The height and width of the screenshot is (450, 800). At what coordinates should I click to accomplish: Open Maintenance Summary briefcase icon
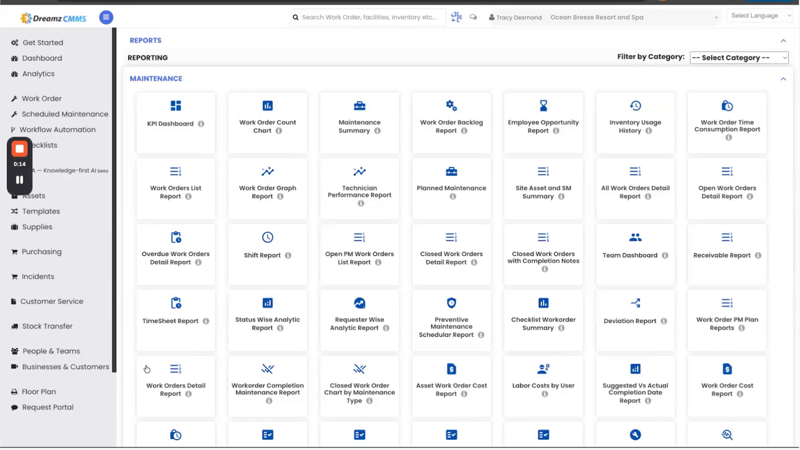coord(360,106)
